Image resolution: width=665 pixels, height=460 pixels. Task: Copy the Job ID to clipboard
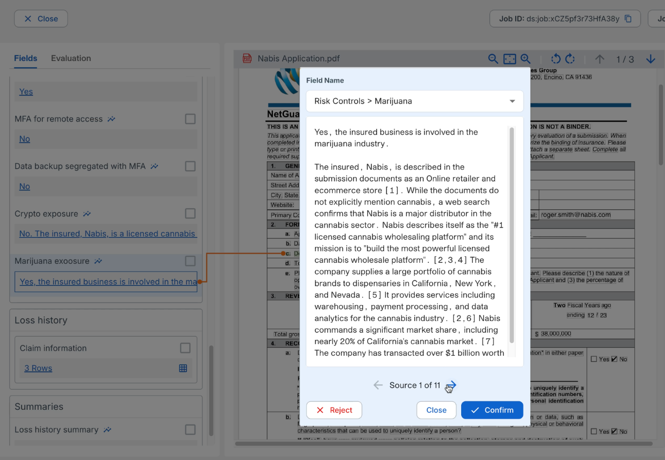point(628,19)
